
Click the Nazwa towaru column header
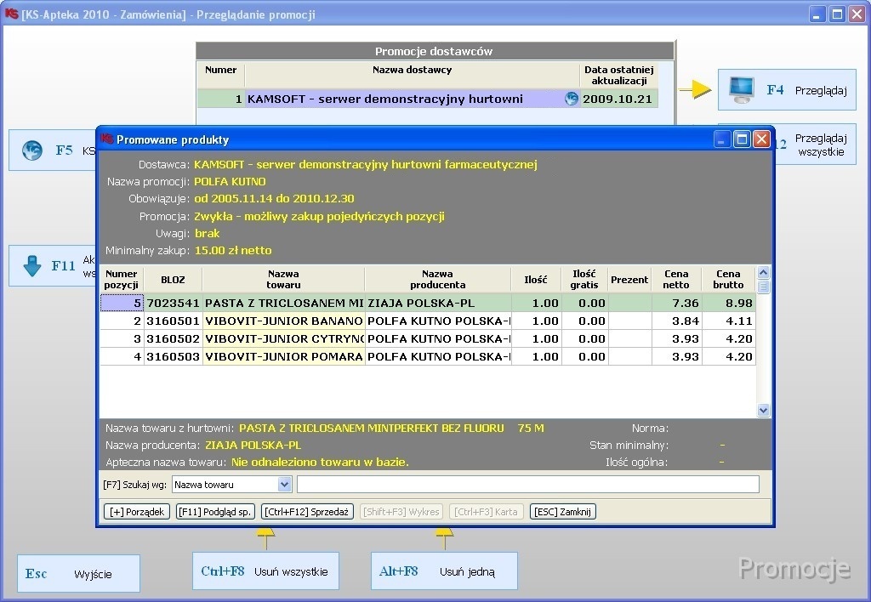click(x=283, y=280)
